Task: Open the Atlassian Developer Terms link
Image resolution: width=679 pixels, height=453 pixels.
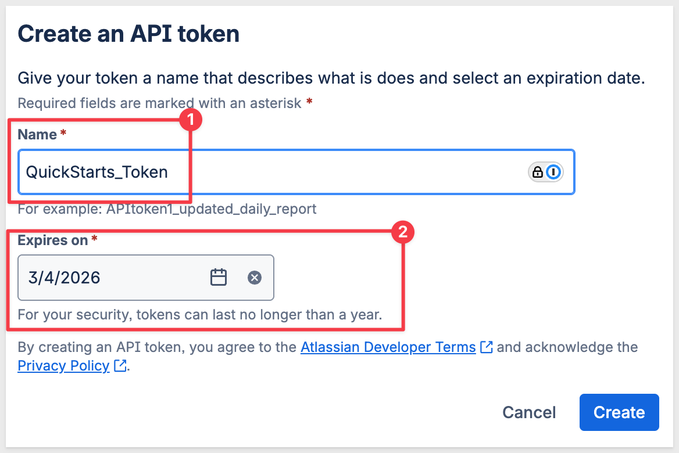Action: (388, 347)
